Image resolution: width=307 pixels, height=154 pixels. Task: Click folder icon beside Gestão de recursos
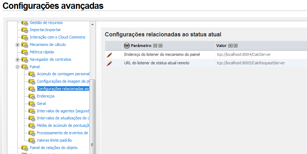click(25, 23)
